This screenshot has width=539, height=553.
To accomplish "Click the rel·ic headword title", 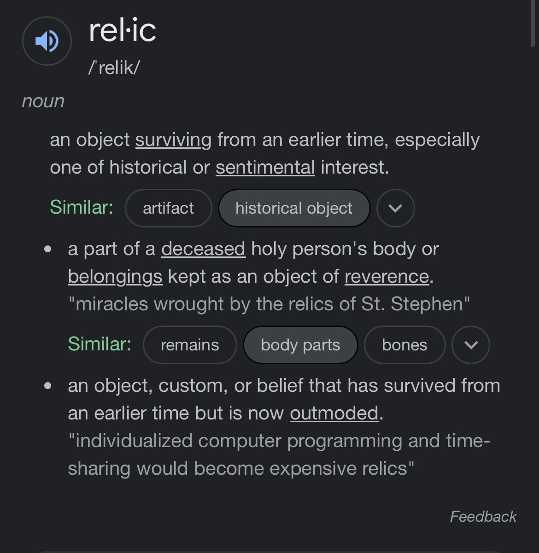I will coord(123,30).
